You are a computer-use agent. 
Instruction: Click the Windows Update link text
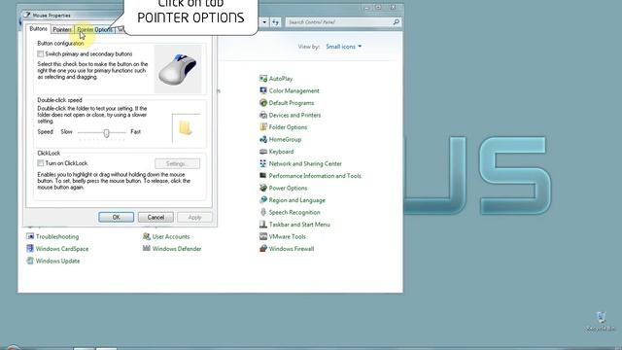pyautogui.click(x=58, y=262)
